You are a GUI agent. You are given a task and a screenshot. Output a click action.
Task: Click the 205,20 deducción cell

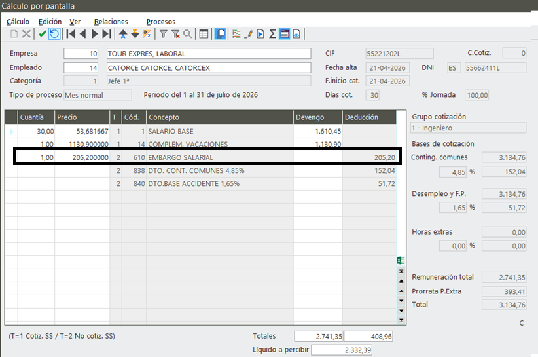click(x=369, y=158)
